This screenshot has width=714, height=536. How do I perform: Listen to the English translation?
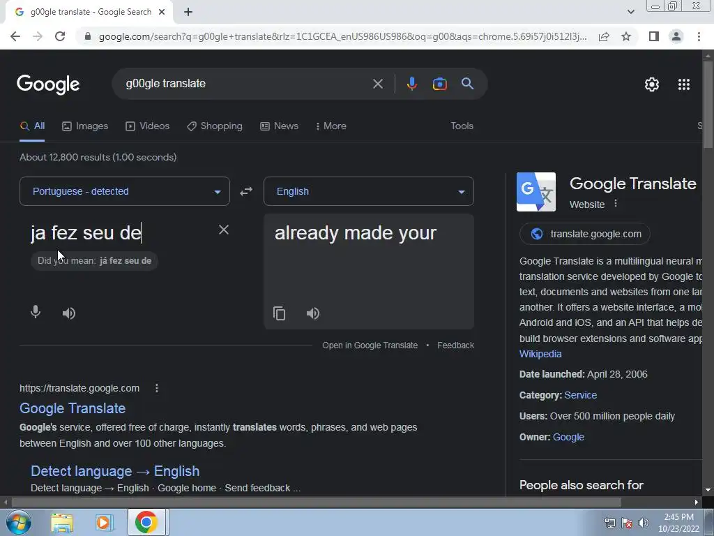313,313
